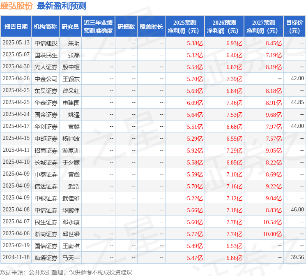Click the 覆盖时长 column header

(151, 27)
